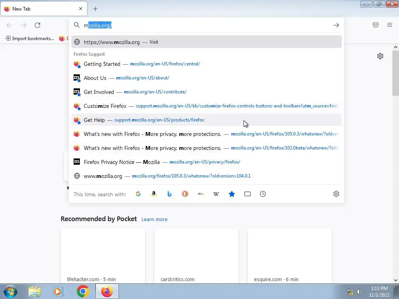Click the scrollbar down arrow
399x299 pixels.
pos(396,280)
